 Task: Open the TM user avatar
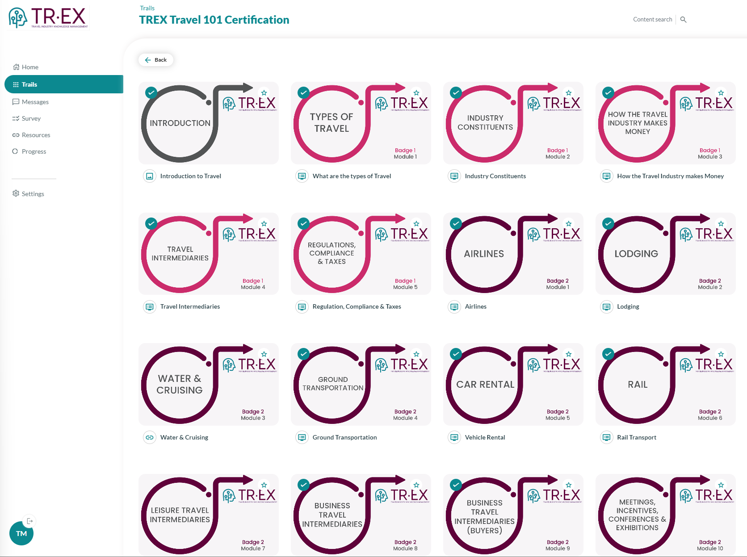tap(21, 533)
